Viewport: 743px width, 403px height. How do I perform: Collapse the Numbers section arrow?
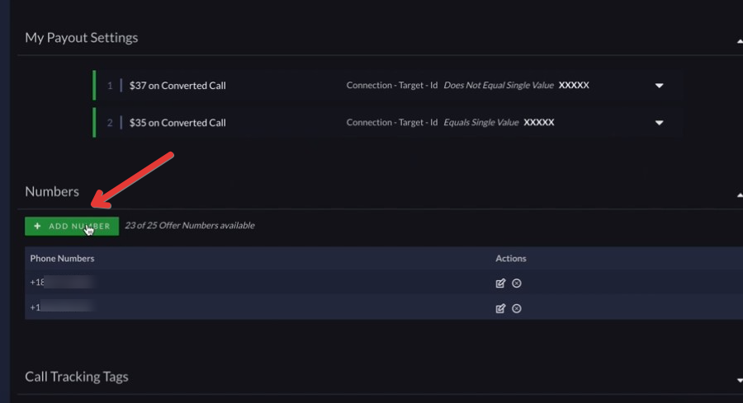[740, 194]
